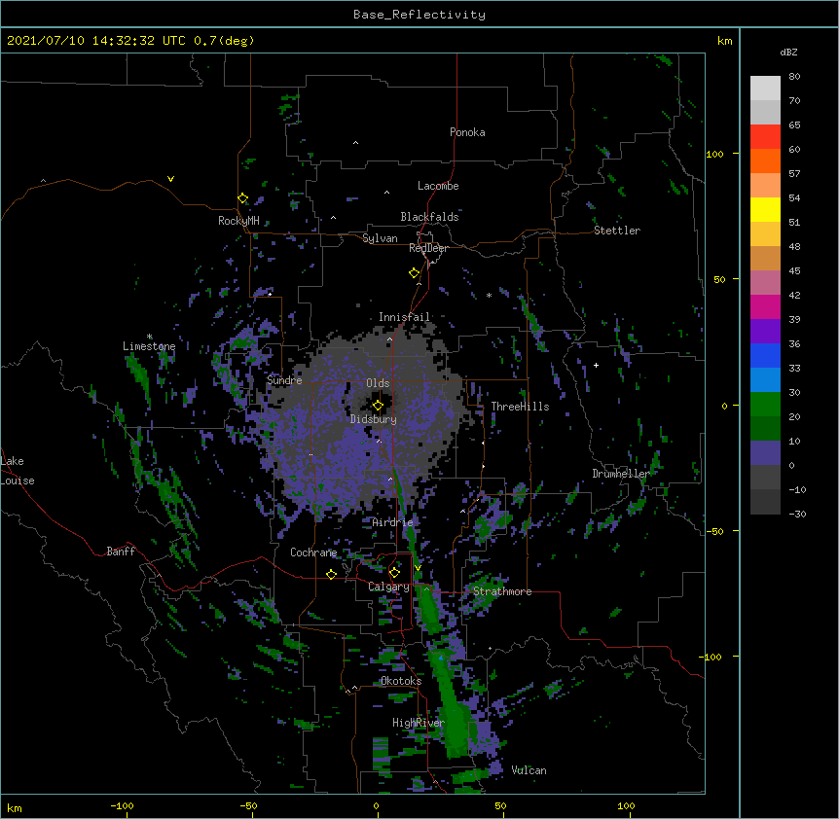Click the Okotoks label
Viewport: 839px width, 819px height.
click(401, 681)
